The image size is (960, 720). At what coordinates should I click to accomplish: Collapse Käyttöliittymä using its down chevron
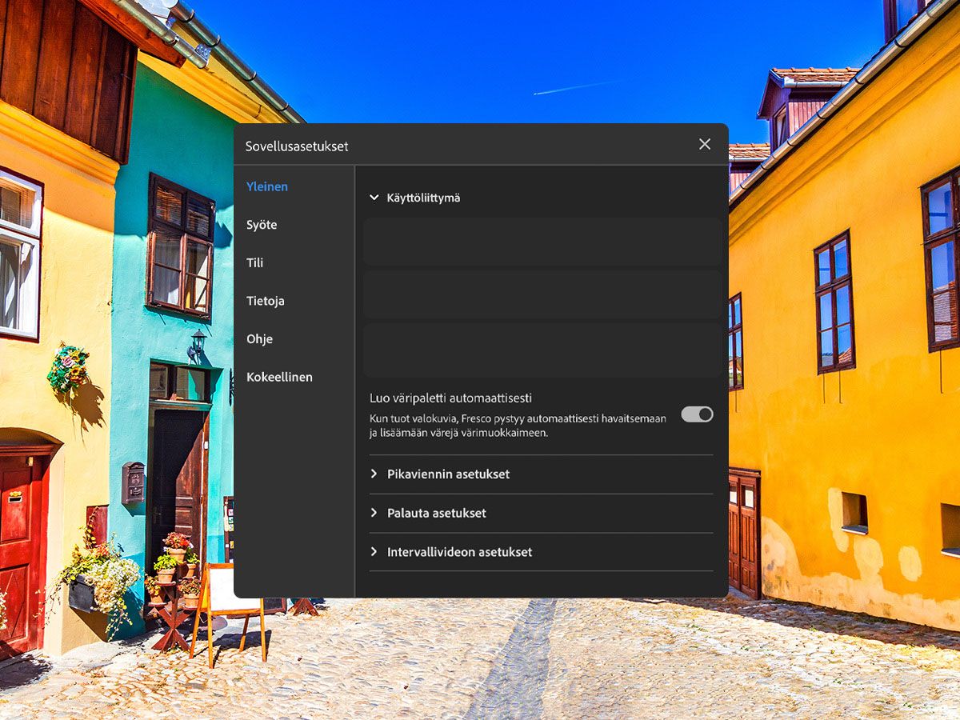click(x=374, y=198)
